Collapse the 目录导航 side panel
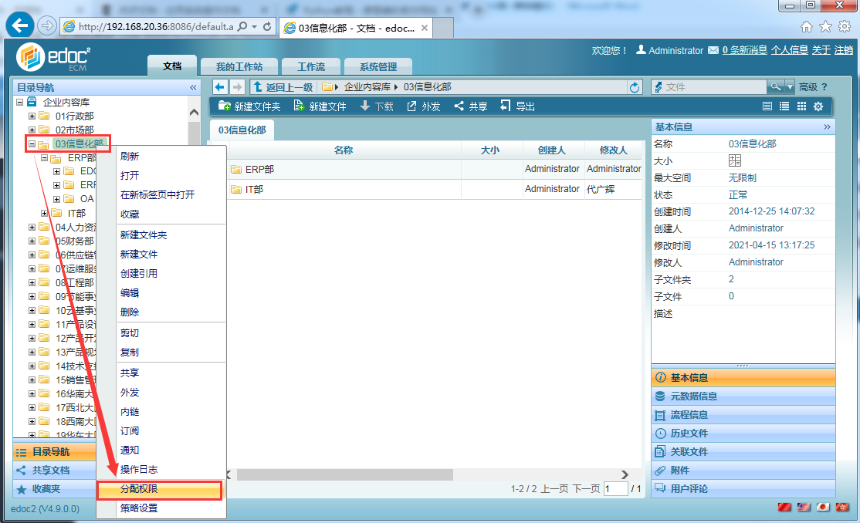860x523 pixels. coord(193,87)
